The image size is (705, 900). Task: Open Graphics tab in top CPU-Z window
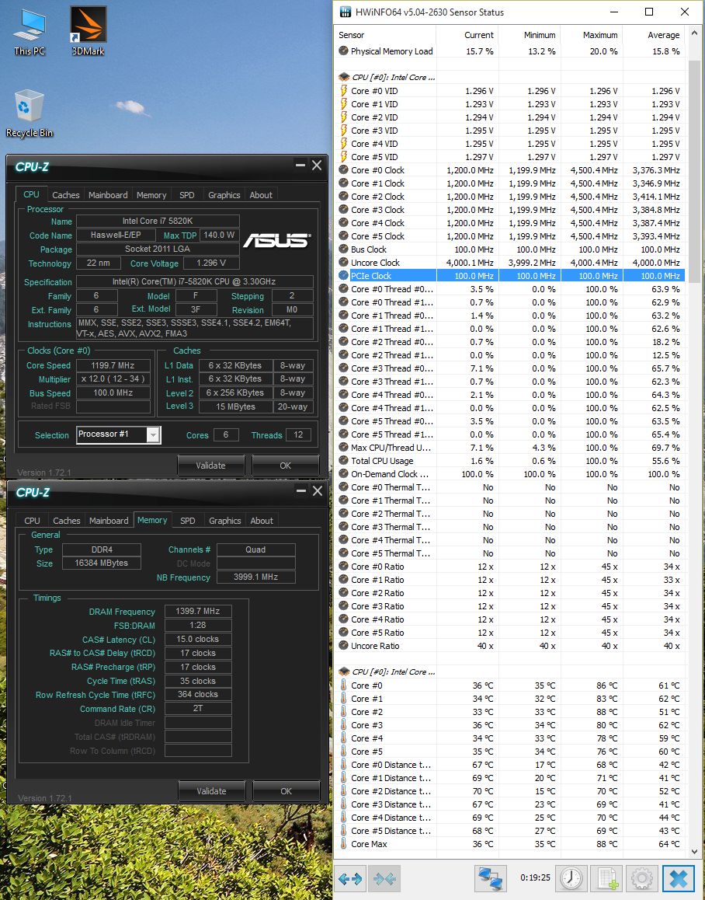pos(224,195)
